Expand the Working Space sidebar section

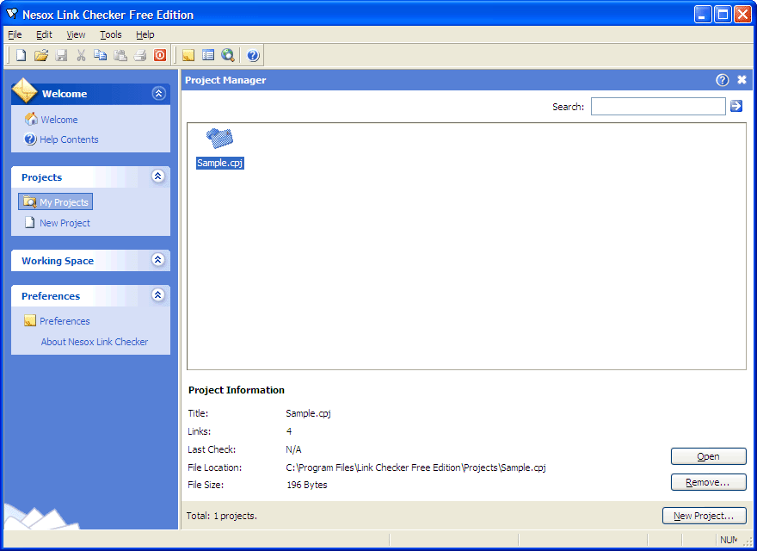point(157,260)
